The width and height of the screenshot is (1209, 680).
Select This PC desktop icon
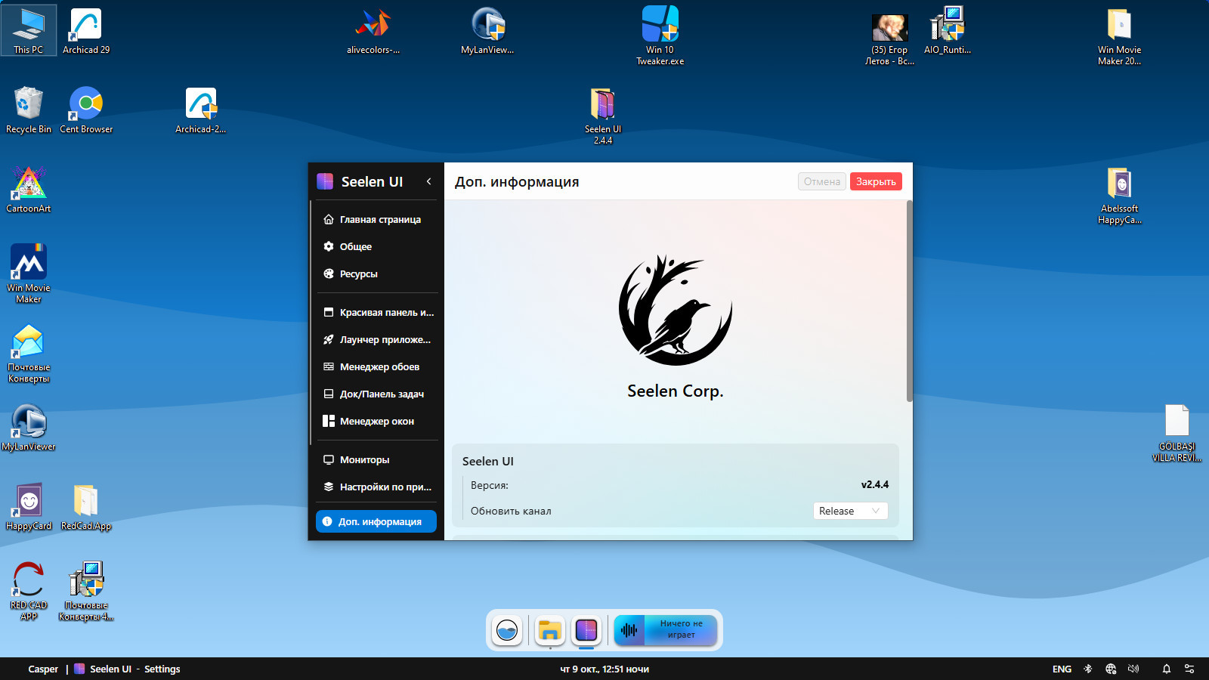tap(29, 30)
